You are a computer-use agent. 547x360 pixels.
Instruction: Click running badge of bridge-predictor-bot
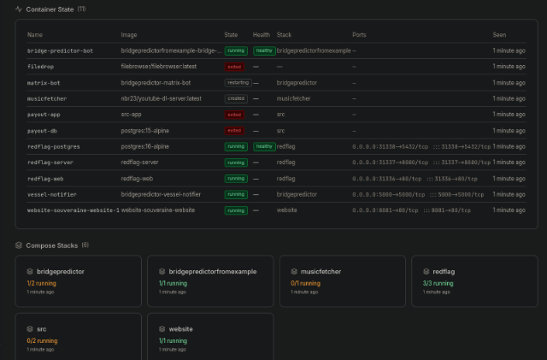click(236, 50)
